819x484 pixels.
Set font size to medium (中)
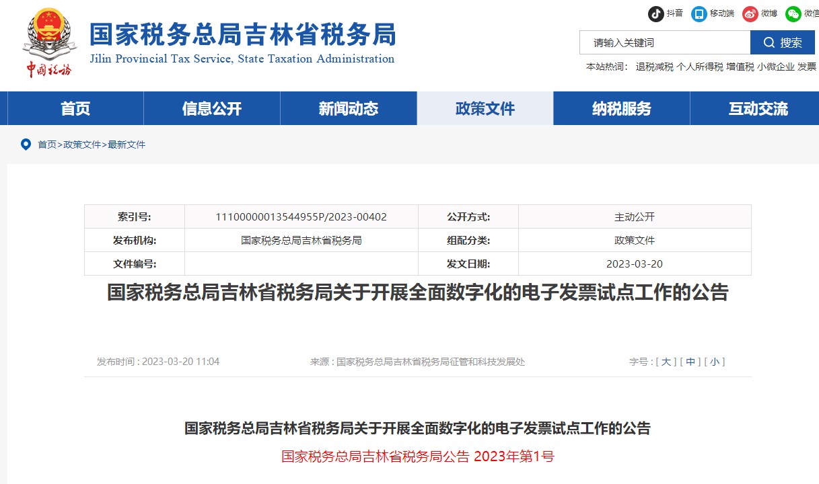coord(690,362)
